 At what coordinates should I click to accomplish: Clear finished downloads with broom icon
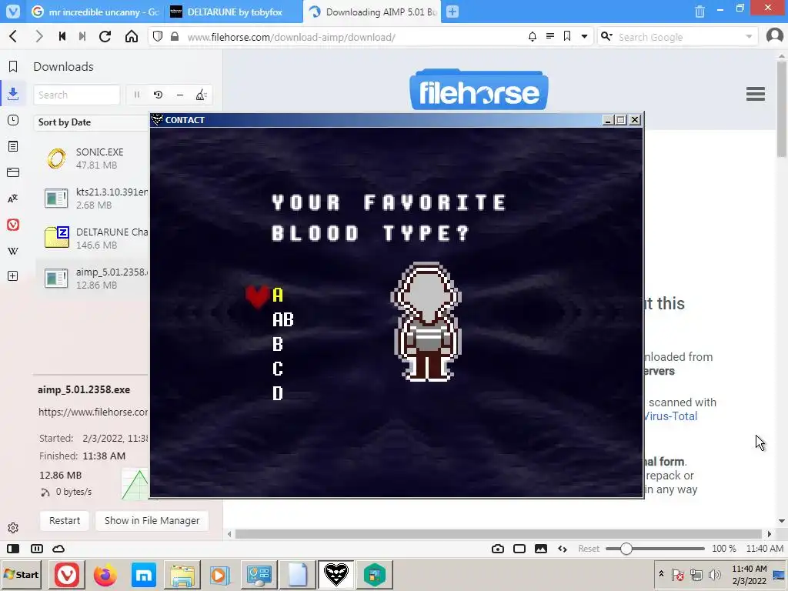(201, 95)
